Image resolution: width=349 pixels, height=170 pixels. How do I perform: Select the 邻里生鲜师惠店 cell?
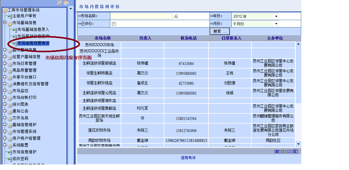coord(99,73)
